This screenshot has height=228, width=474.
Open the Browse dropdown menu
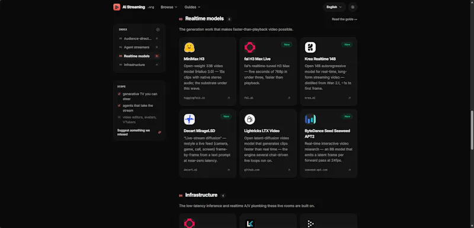click(169, 7)
